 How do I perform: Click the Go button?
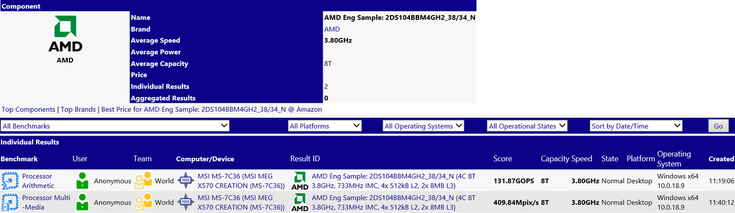click(718, 126)
